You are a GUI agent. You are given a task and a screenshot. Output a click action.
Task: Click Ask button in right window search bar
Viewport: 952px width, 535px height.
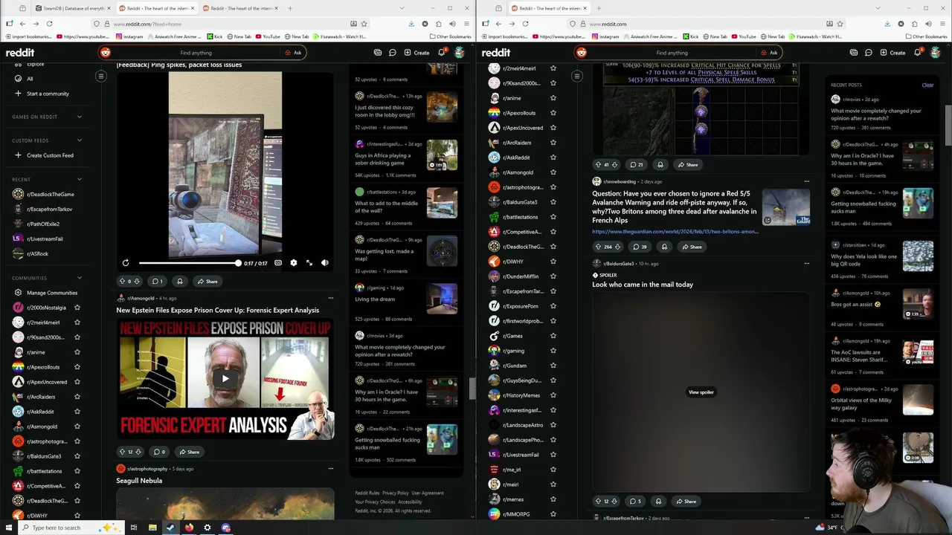(x=769, y=53)
